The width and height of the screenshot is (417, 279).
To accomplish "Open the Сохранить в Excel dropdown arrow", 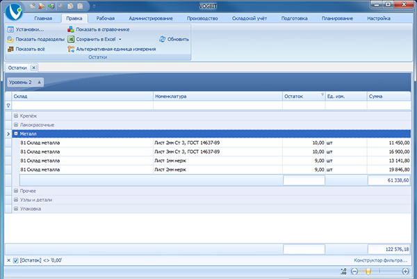I will (120, 40).
